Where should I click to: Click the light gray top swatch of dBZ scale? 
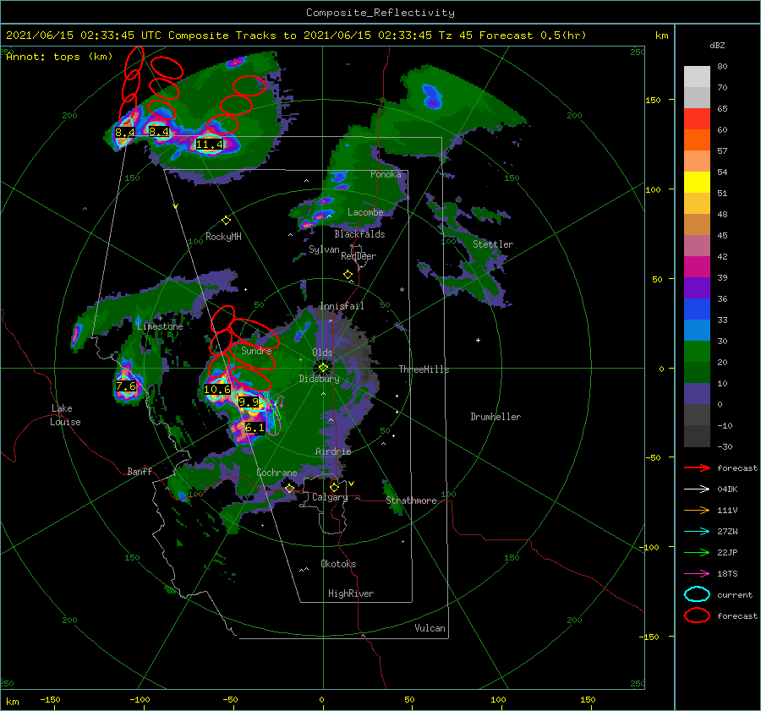click(x=697, y=77)
